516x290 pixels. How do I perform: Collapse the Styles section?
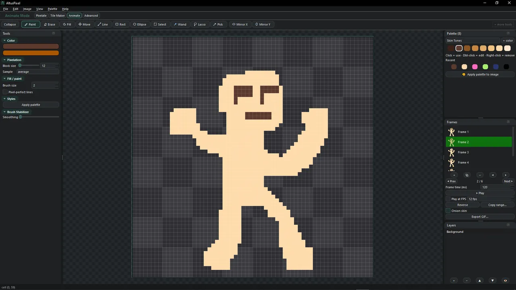(9, 99)
